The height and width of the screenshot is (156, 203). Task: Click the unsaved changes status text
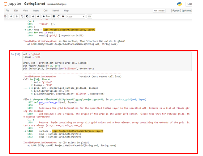click(x=57, y=4)
